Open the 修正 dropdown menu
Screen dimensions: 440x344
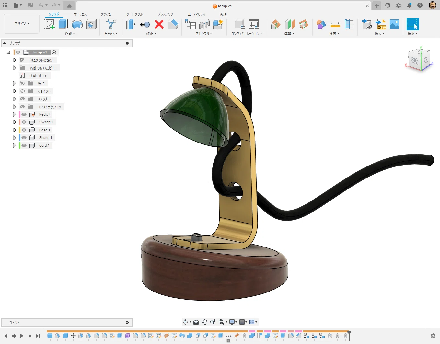pyautogui.click(x=151, y=34)
